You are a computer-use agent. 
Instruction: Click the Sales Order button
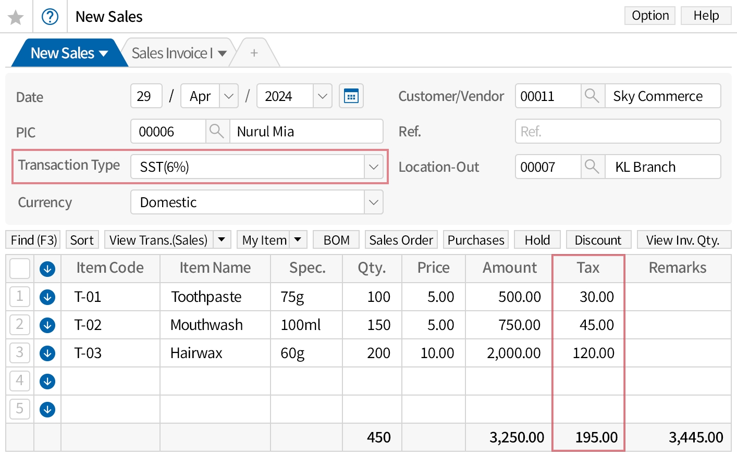point(401,240)
